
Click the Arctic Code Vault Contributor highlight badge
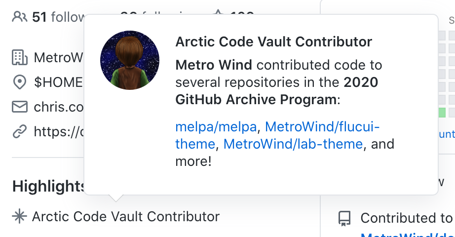[x=125, y=216]
